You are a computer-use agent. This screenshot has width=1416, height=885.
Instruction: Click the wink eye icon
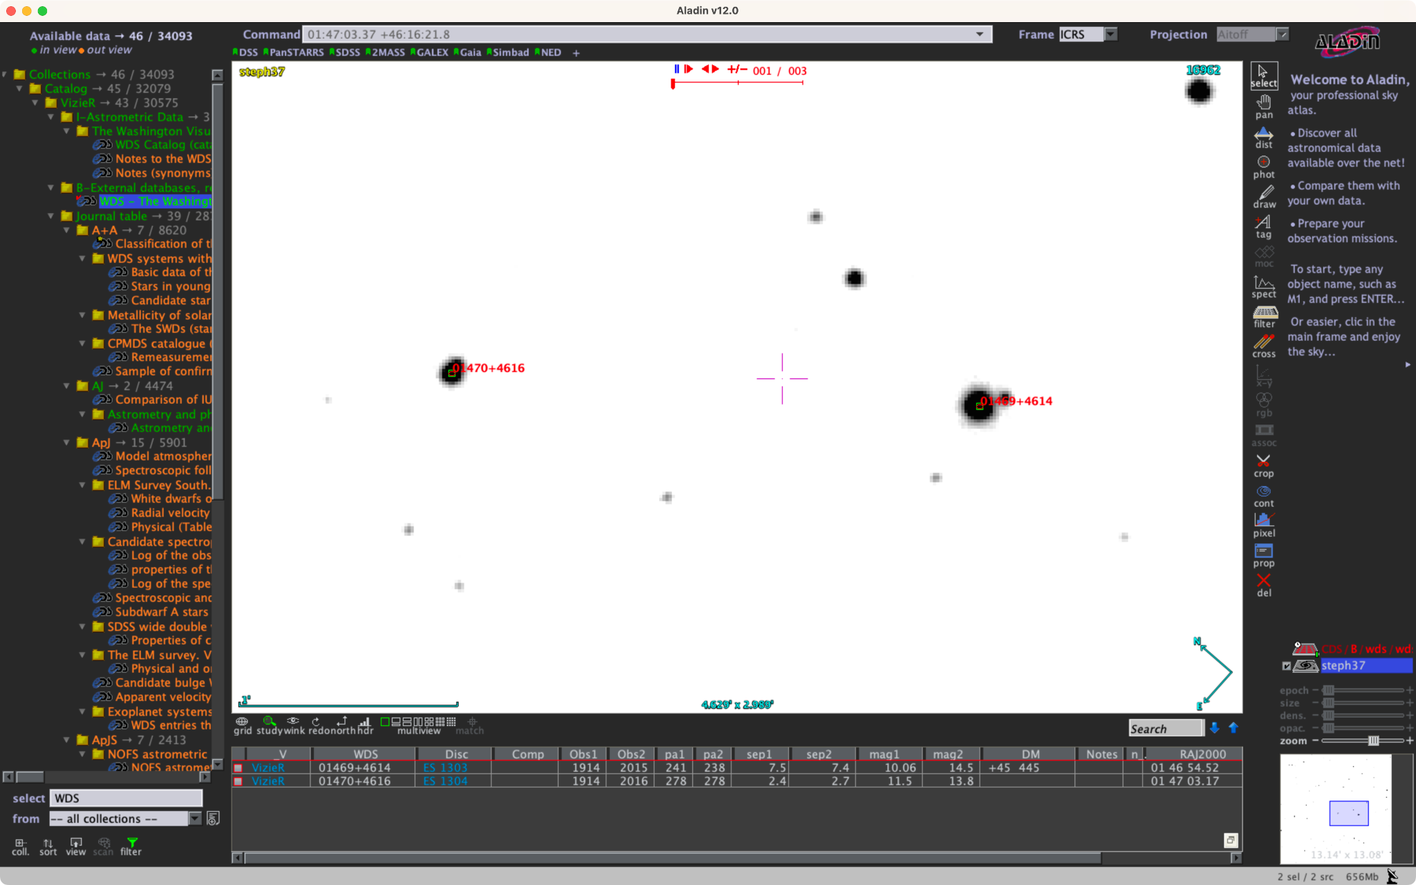click(294, 725)
